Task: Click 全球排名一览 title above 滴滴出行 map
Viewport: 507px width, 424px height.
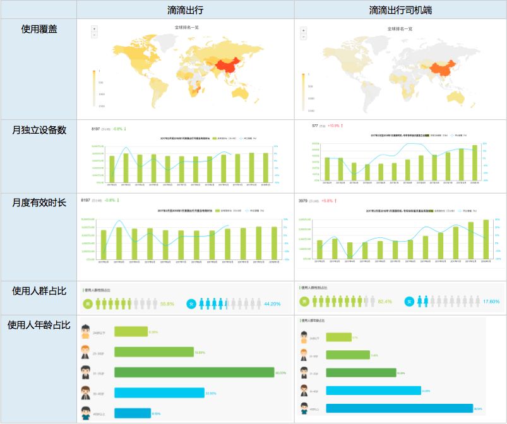Action: coord(186,28)
